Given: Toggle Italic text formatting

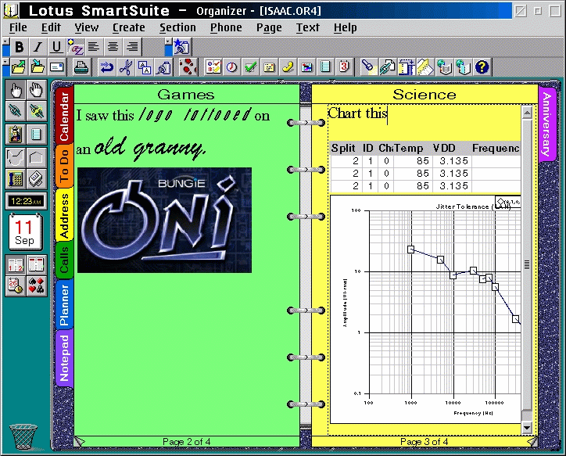Looking at the screenshot, I should point(38,47).
